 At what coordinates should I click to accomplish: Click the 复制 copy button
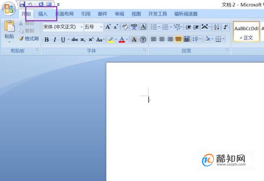26,31
